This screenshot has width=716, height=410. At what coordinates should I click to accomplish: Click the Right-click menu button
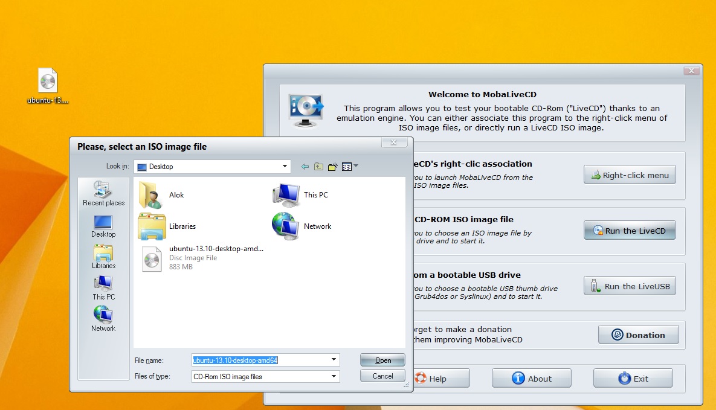click(629, 175)
